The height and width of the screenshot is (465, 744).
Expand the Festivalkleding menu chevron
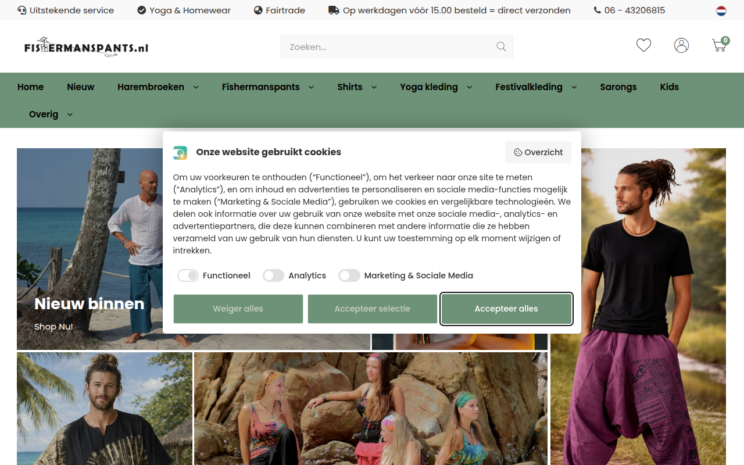pyautogui.click(x=574, y=87)
